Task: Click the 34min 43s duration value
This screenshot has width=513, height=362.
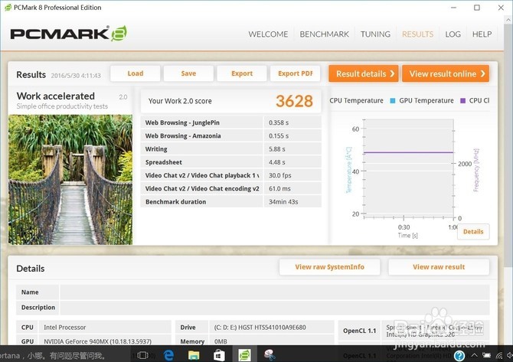Action: pyautogui.click(x=283, y=202)
